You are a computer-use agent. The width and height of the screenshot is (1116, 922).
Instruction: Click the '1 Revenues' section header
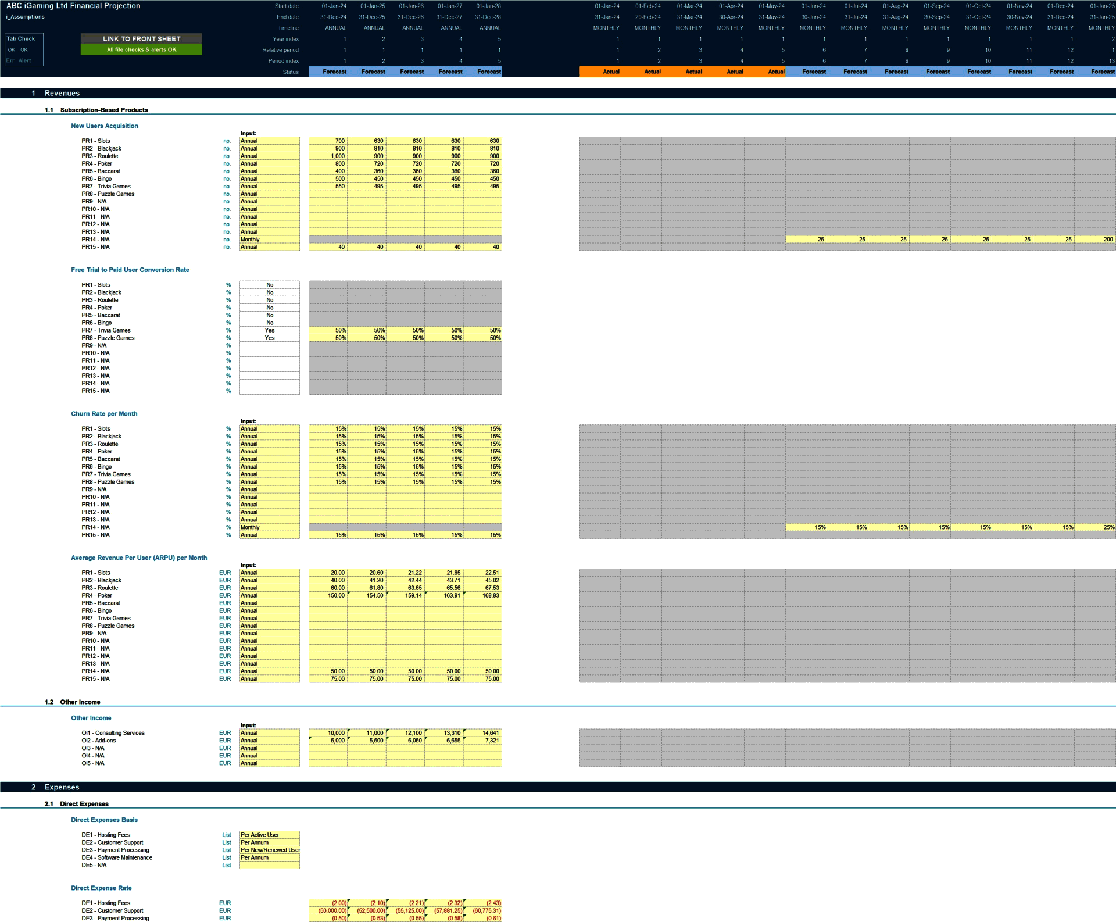pyautogui.click(x=558, y=93)
